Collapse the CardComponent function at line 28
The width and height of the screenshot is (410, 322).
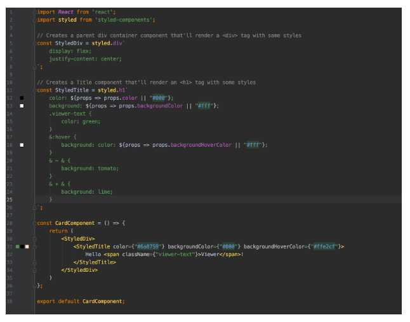tap(34, 223)
